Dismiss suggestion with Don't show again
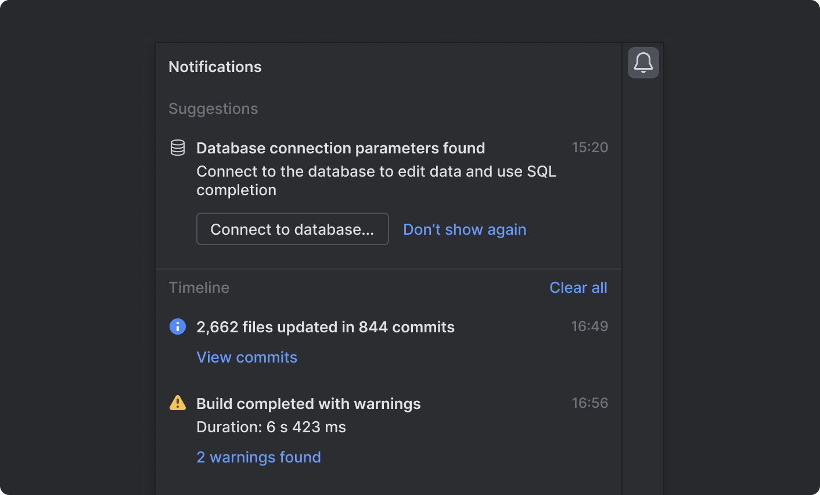This screenshot has width=820, height=495. tap(465, 229)
